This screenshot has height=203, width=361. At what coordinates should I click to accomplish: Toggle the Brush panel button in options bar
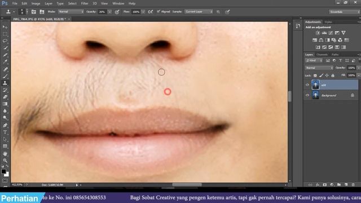[34, 12]
